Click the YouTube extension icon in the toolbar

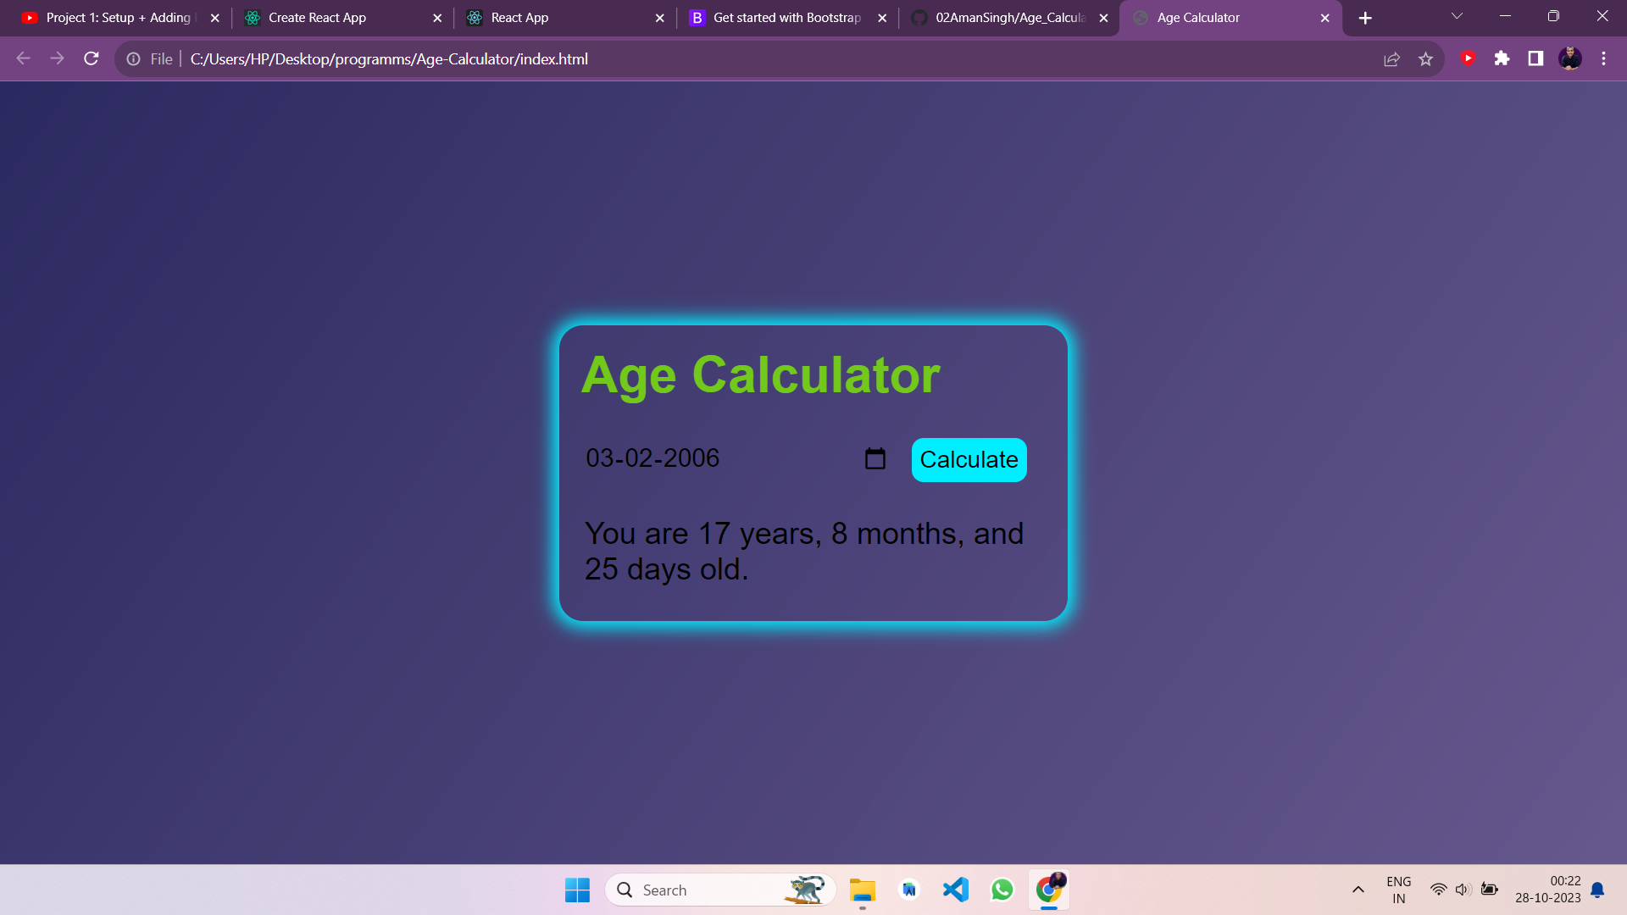(x=1469, y=58)
